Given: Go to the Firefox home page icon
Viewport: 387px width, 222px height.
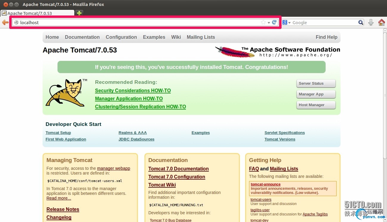Looking at the screenshot, I should [x=381, y=22].
